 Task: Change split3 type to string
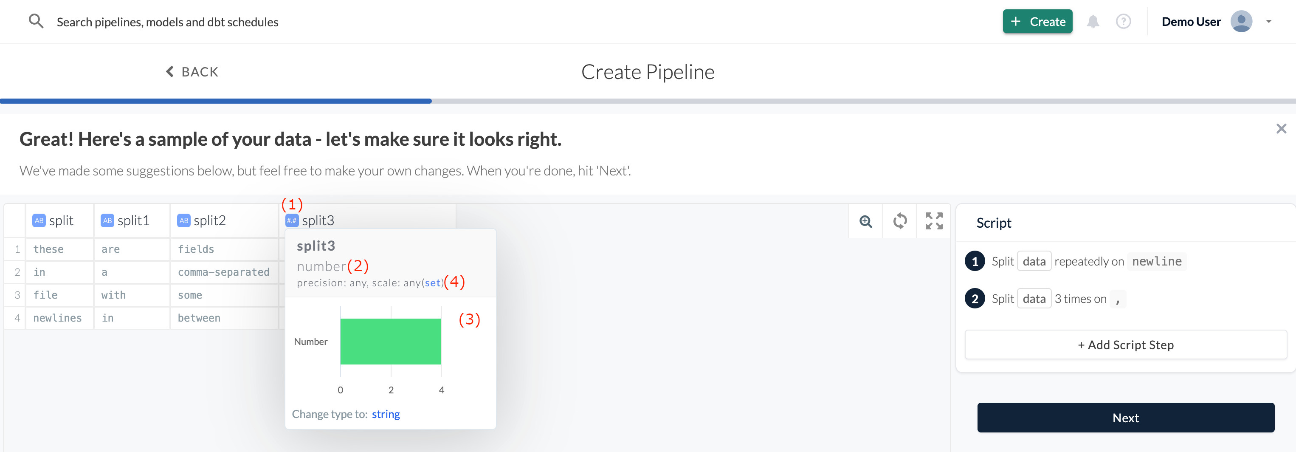click(386, 414)
